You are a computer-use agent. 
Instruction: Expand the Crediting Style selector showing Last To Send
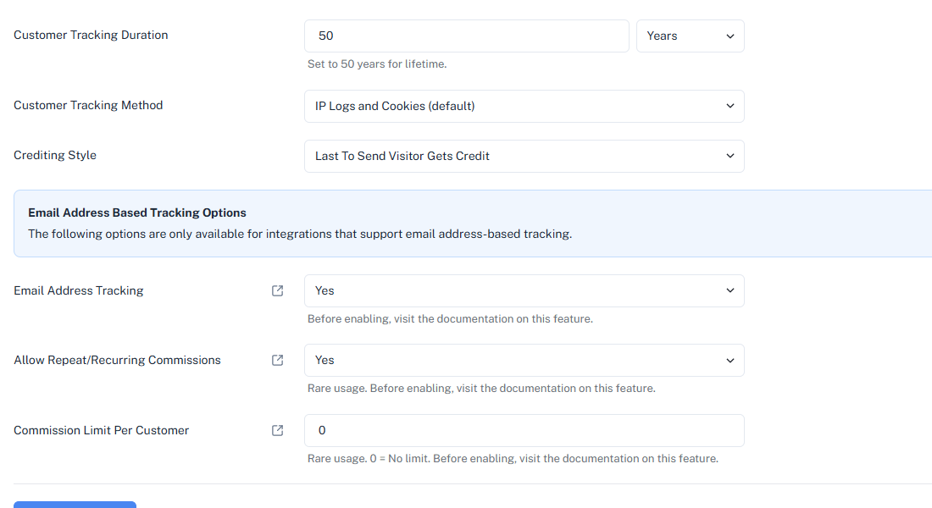[524, 156]
